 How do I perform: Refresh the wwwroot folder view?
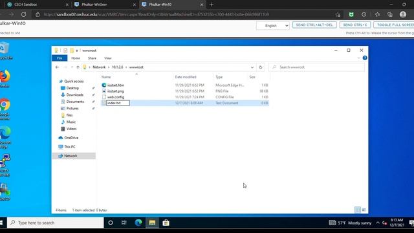coord(261,67)
